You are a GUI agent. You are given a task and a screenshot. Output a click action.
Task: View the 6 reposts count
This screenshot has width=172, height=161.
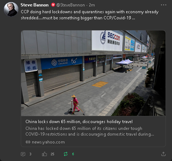pyautogui.click(x=73, y=154)
